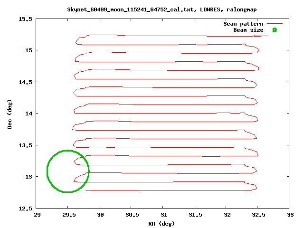
Task: Click the y-axis tick label 15
Action: pos(28,50)
